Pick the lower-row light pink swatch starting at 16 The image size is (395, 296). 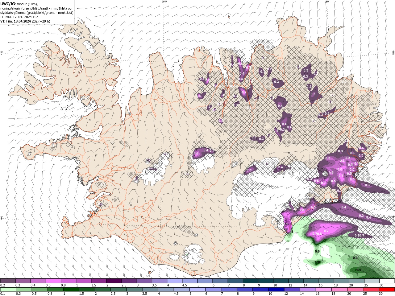click(324, 290)
